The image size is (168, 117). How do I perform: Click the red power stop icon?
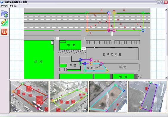point(4,32)
